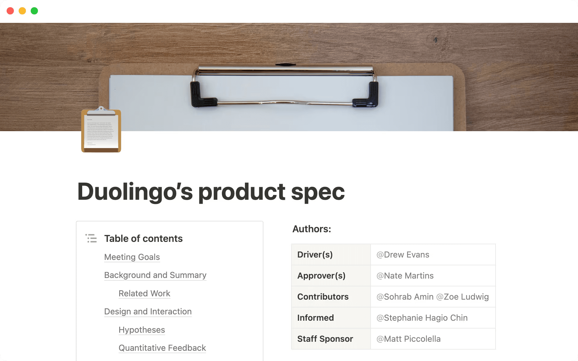This screenshot has height=361, width=578.
Task: Click the Staff Sponsor row label
Action: (325, 339)
